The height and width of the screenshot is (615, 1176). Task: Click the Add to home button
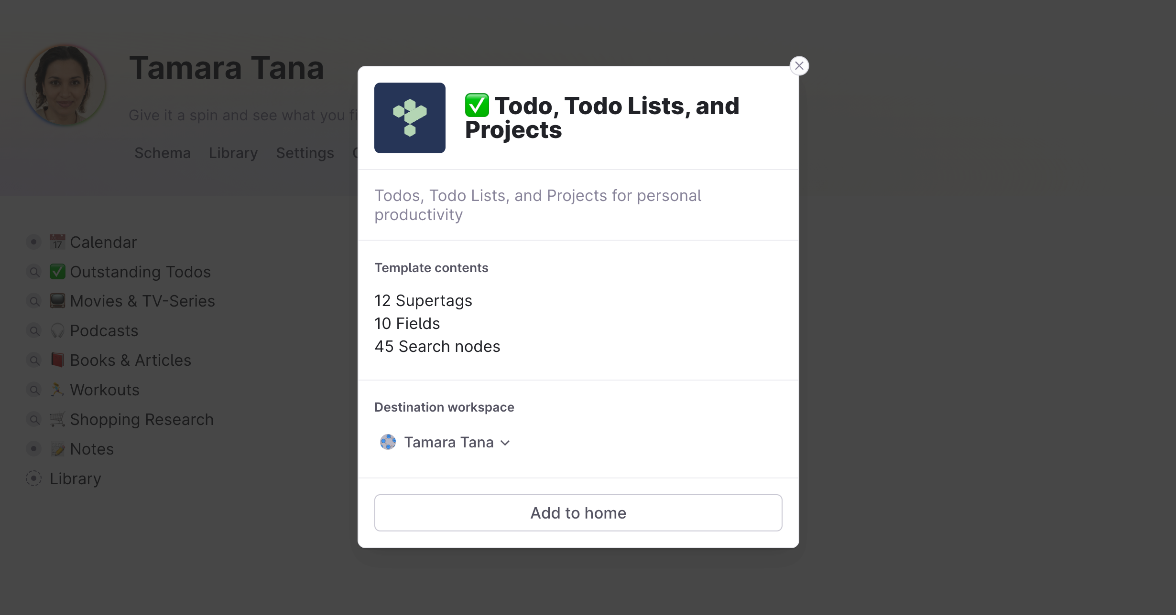tap(578, 513)
